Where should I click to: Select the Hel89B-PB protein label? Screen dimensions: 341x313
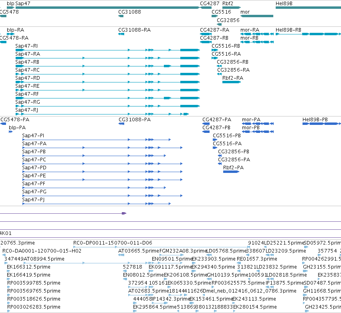point(315,120)
